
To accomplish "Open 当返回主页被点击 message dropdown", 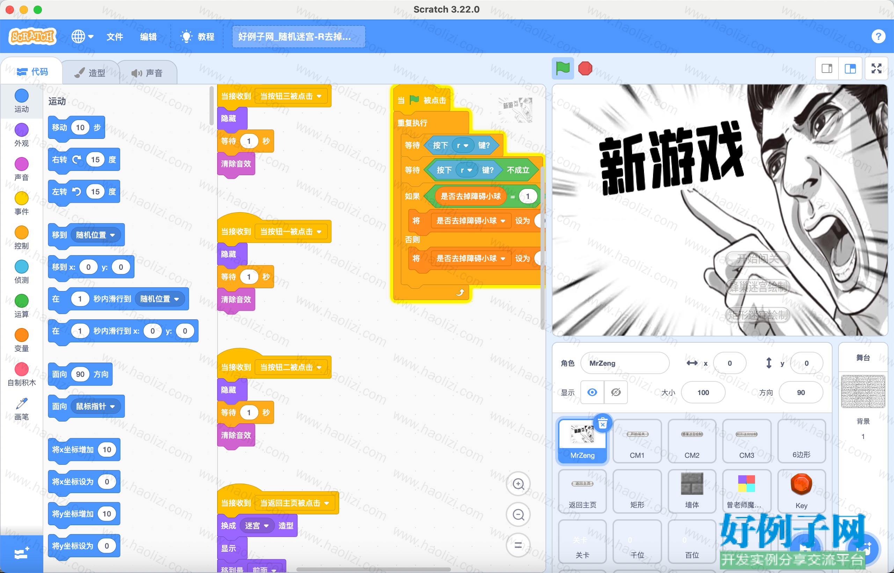I will (x=295, y=503).
